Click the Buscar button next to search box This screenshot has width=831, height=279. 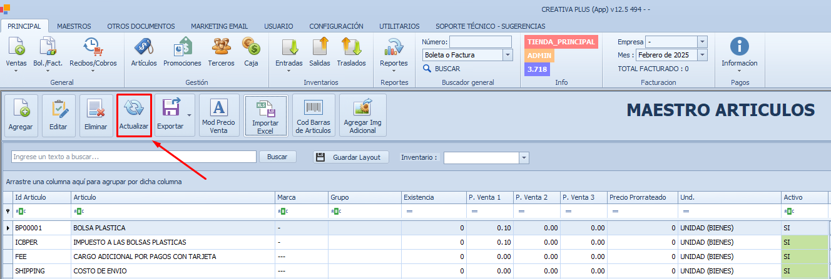coord(277,157)
